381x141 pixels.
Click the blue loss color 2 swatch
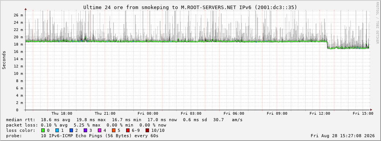71,130
